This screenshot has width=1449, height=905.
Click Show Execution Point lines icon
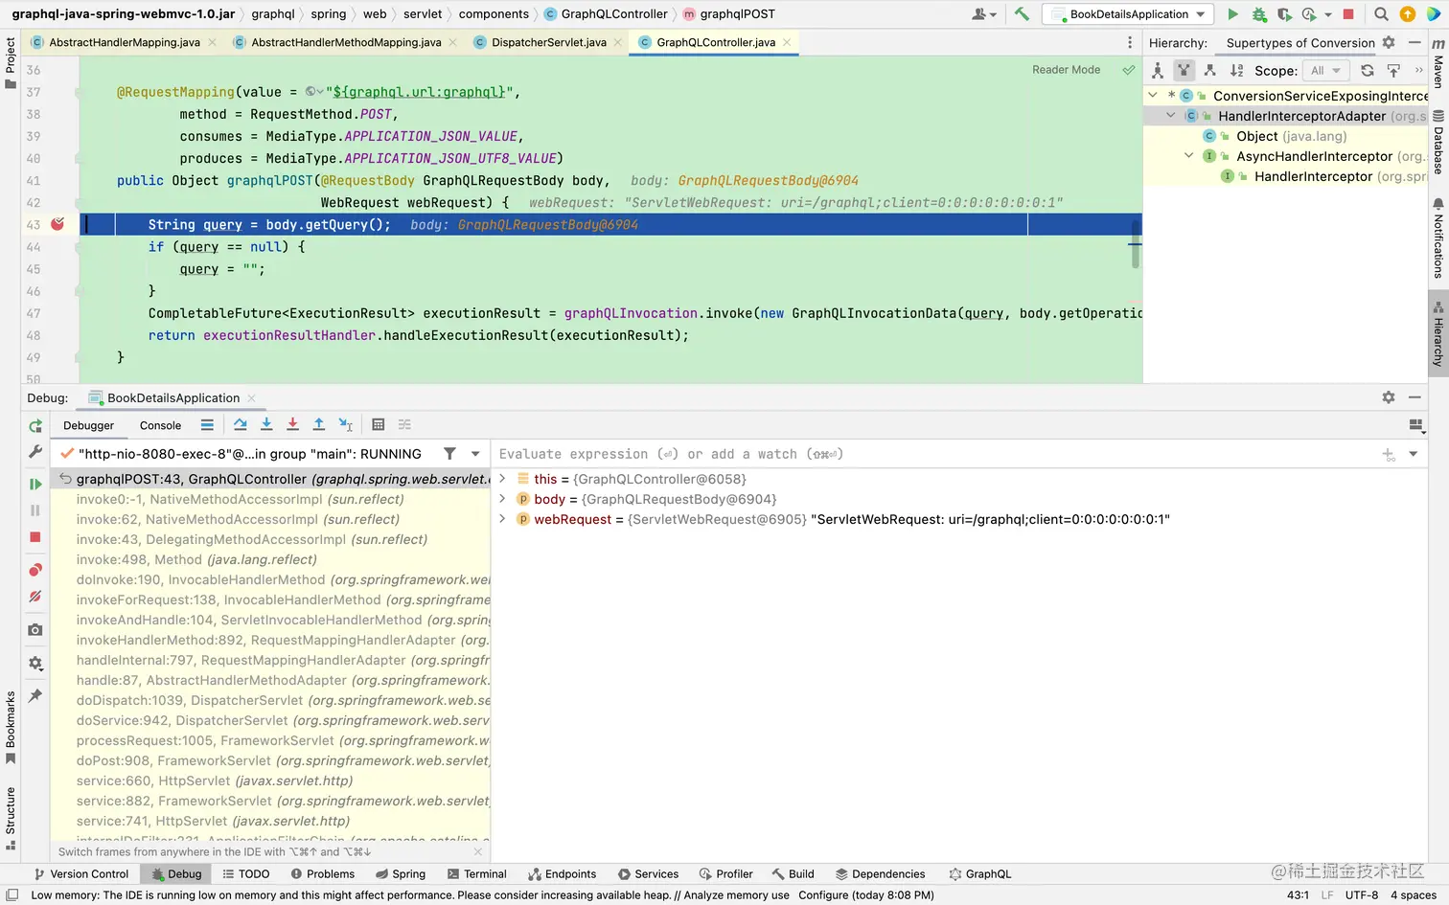pos(207,424)
